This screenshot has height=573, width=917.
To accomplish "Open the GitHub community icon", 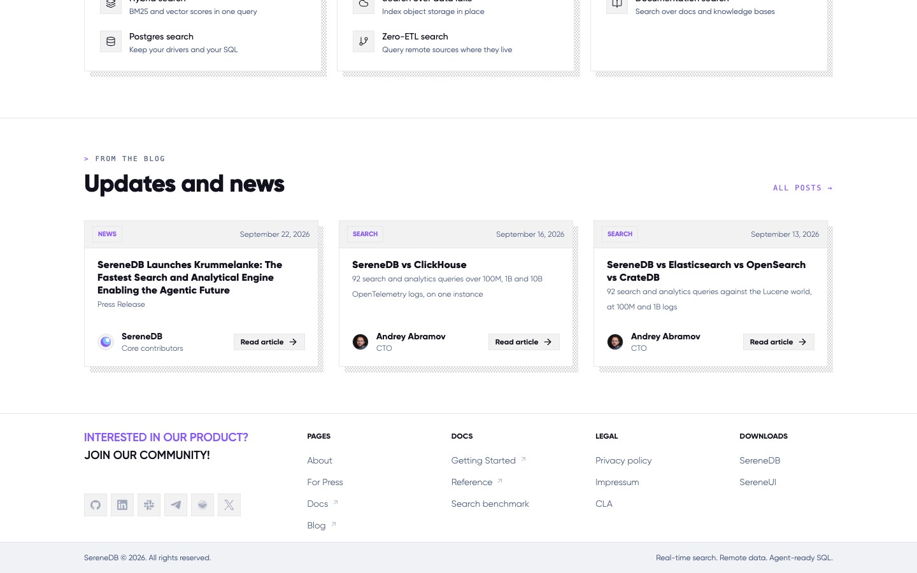I will pyautogui.click(x=96, y=505).
